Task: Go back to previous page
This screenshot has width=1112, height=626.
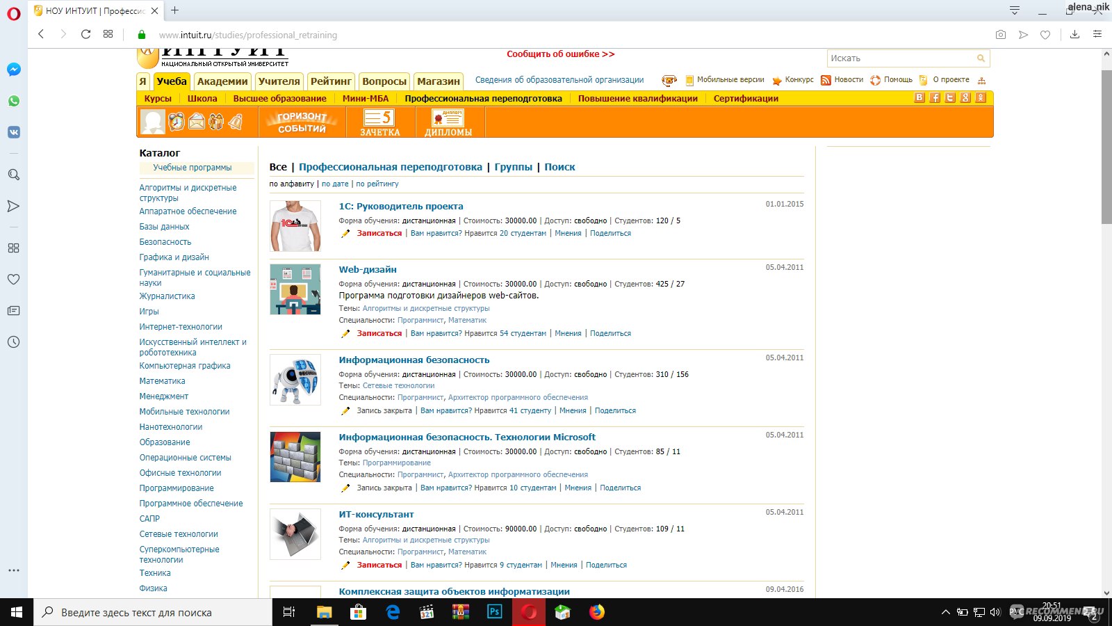Action: (41, 34)
